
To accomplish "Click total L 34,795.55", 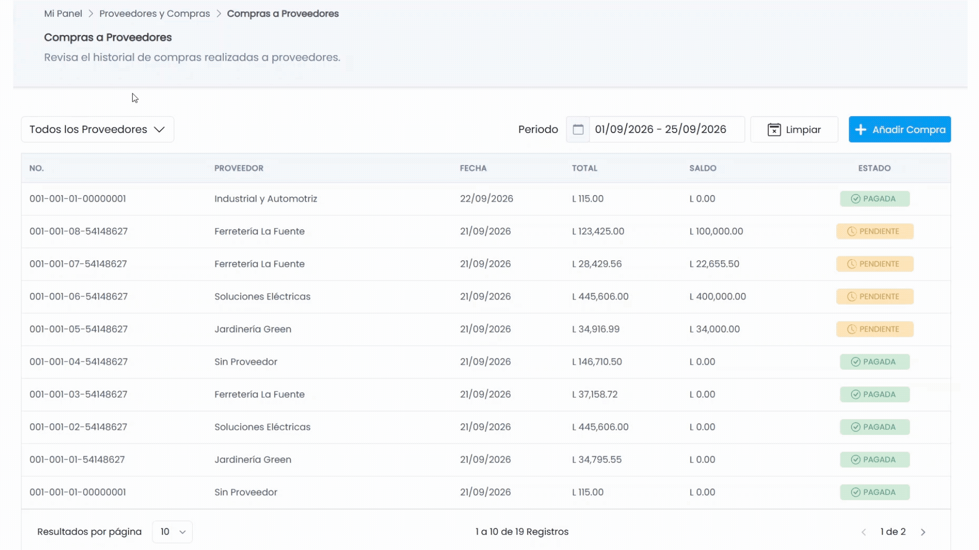I will (597, 459).
